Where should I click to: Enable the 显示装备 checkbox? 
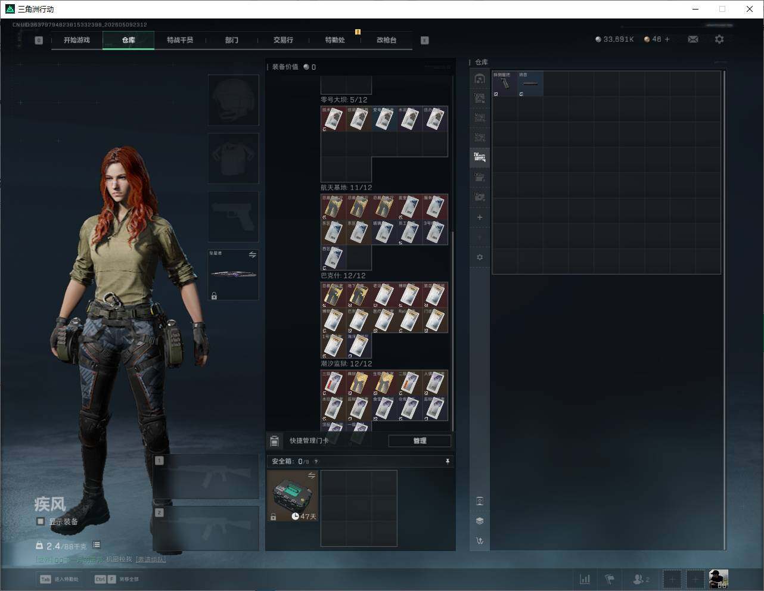[41, 521]
